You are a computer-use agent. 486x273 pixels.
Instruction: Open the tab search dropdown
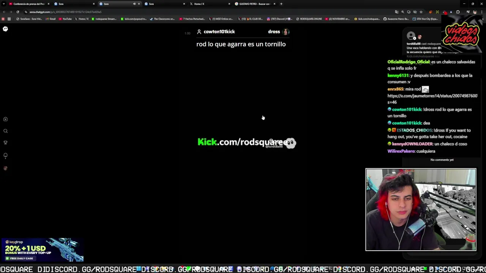coord(4,4)
